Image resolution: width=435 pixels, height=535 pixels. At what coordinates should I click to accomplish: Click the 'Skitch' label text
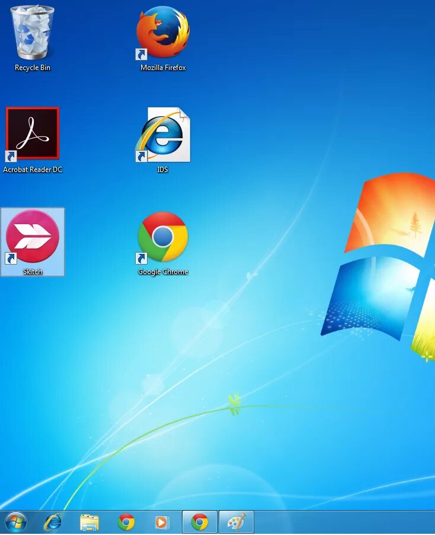[33, 272]
